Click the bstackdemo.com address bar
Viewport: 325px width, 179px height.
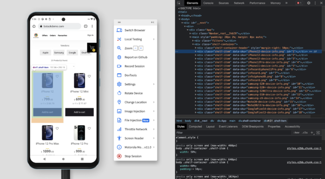click(x=59, y=26)
